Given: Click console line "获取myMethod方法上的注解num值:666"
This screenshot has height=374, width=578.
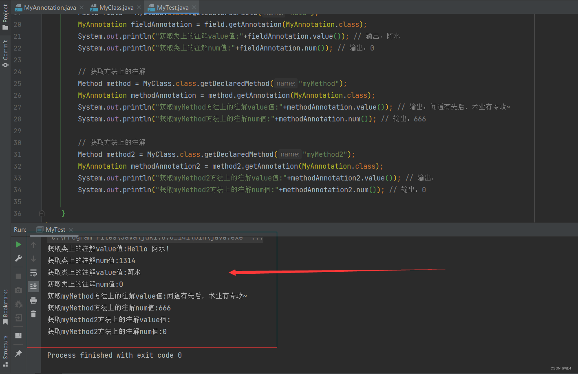Looking at the screenshot, I should (x=109, y=308).
